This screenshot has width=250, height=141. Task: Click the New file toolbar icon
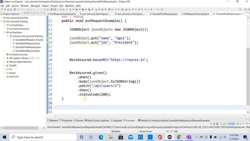click(x=2, y=9)
